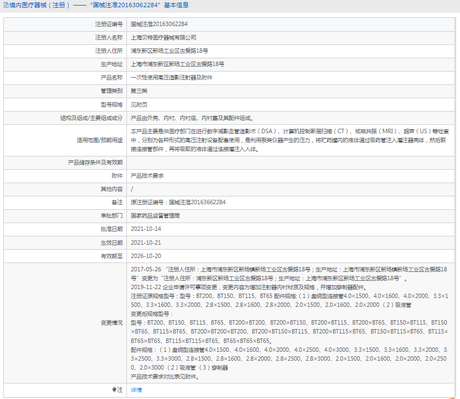This screenshot has height=399, width=460.
Task: Select the 产品由外壳、内衬 composition text
Action: (x=192, y=118)
